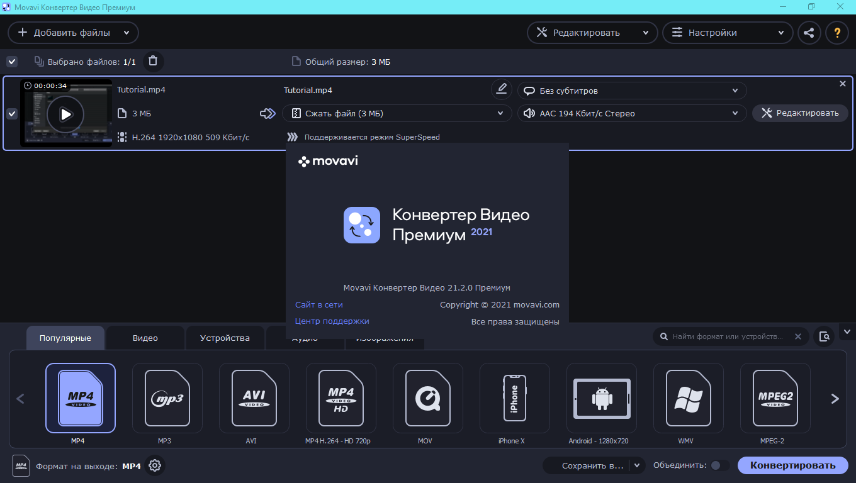
Task: Select MP4 H.264 HD 720p preset
Action: coord(341,398)
